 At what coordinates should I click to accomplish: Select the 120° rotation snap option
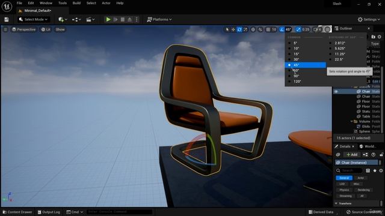tap(306, 82)
